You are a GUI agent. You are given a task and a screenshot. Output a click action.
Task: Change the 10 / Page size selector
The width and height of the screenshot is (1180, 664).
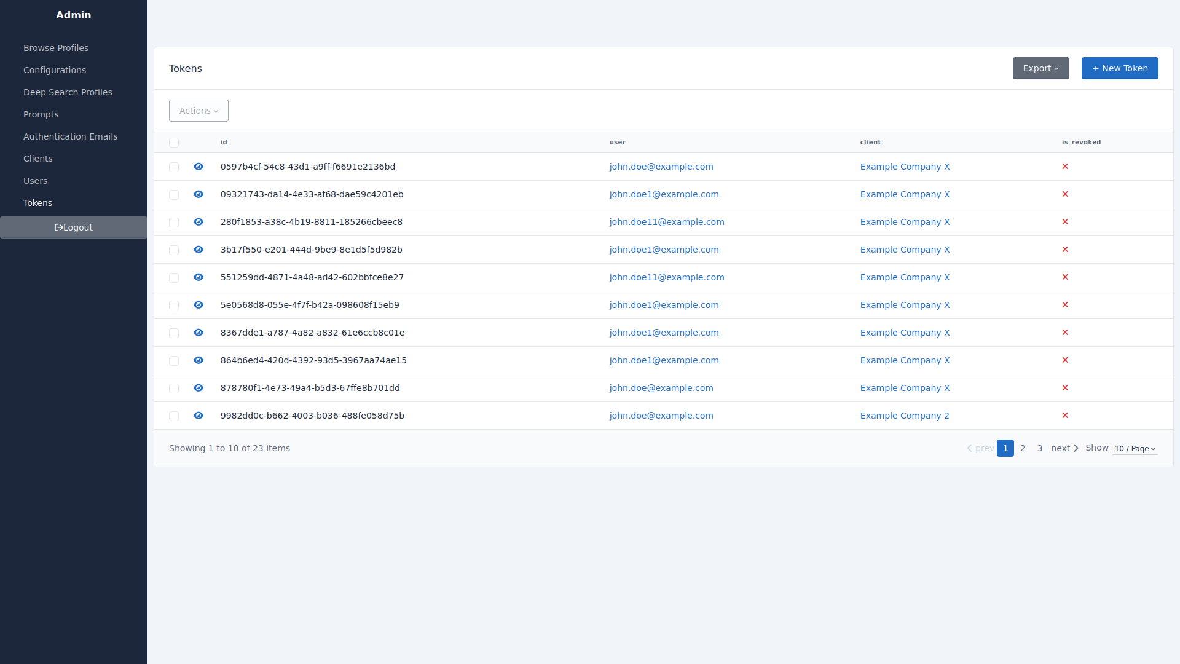click(1135, 449)
